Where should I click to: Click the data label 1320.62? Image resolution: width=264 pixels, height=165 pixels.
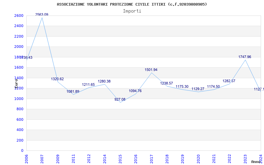(x=57, y=79)
